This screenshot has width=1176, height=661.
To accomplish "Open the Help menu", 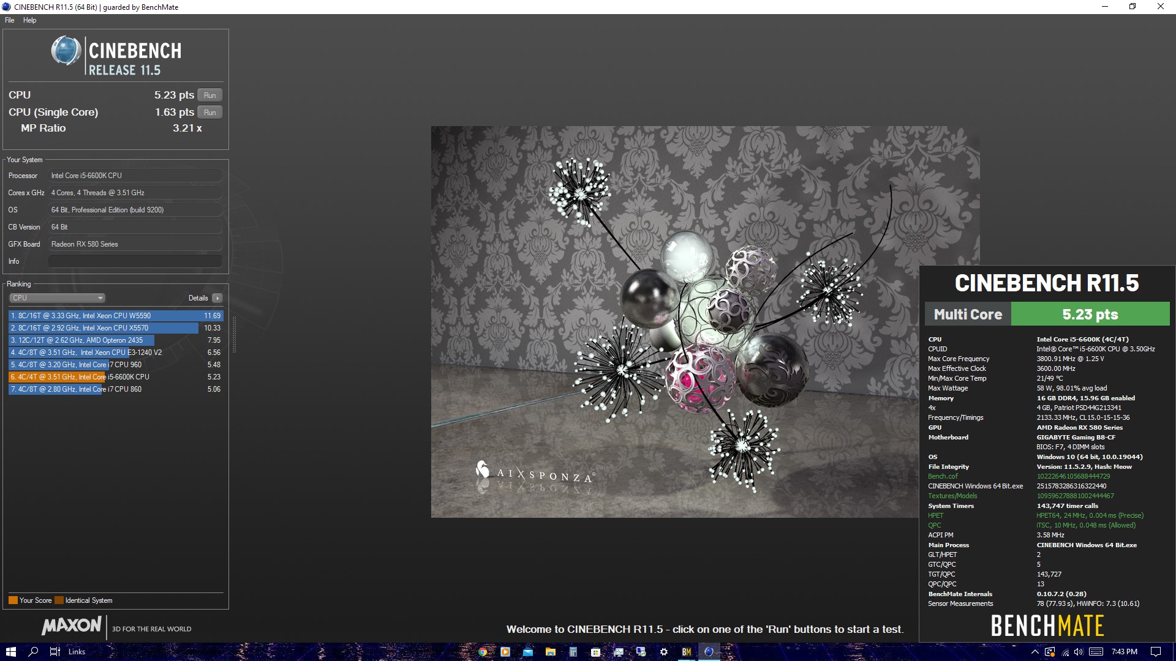I will click(x=29, y=20).
